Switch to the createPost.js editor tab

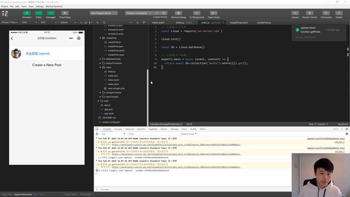coord(264,22)
